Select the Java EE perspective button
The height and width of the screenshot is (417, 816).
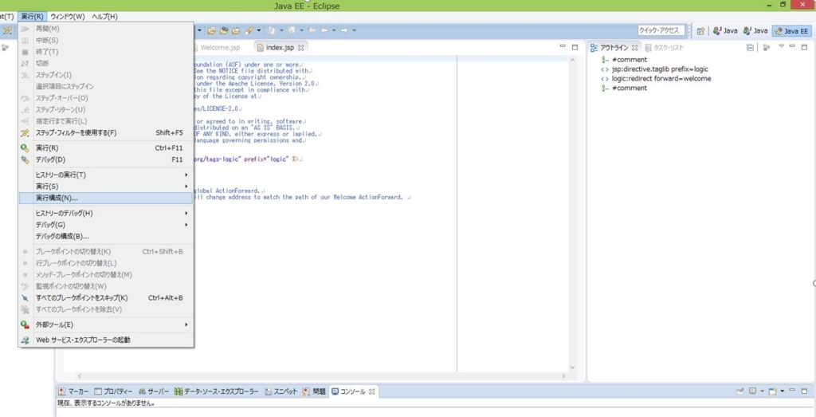pyautogui.click(x=791, y=31)
